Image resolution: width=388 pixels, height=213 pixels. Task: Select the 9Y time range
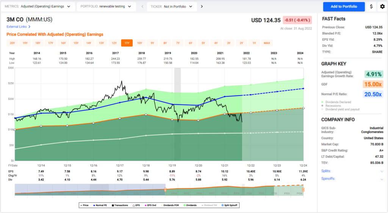[152, 43]
